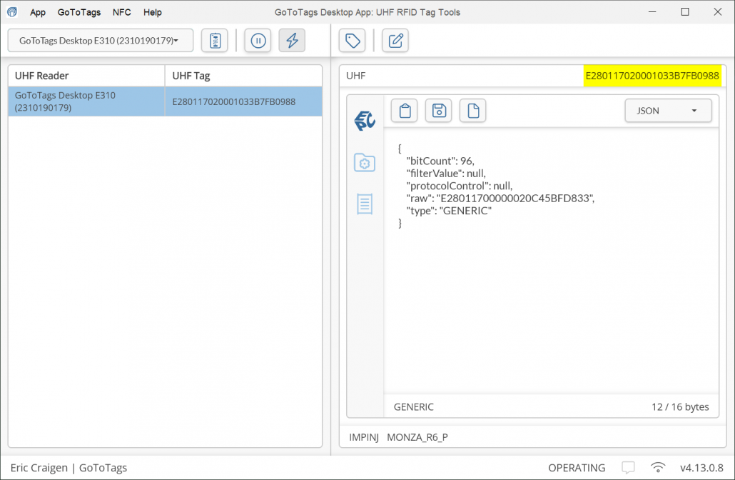Pause the reader scanning
This screenshot has height=480, width=735.
(x=258, y=41)
